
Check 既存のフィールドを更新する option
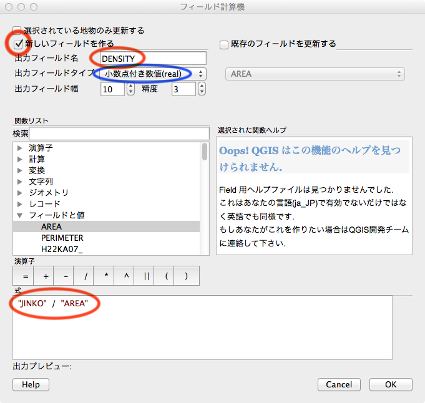pyautogui.click(x=224, y=44)
